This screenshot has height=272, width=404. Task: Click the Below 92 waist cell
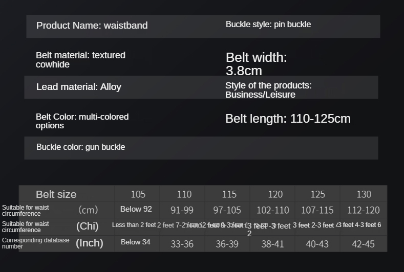[x=136, y=209]
